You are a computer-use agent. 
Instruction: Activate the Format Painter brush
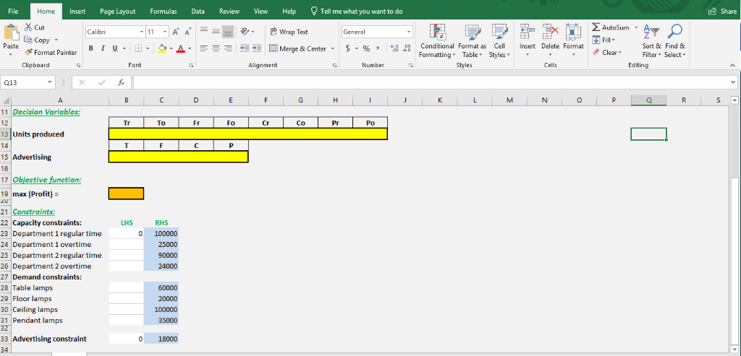(x=51, y=52)
